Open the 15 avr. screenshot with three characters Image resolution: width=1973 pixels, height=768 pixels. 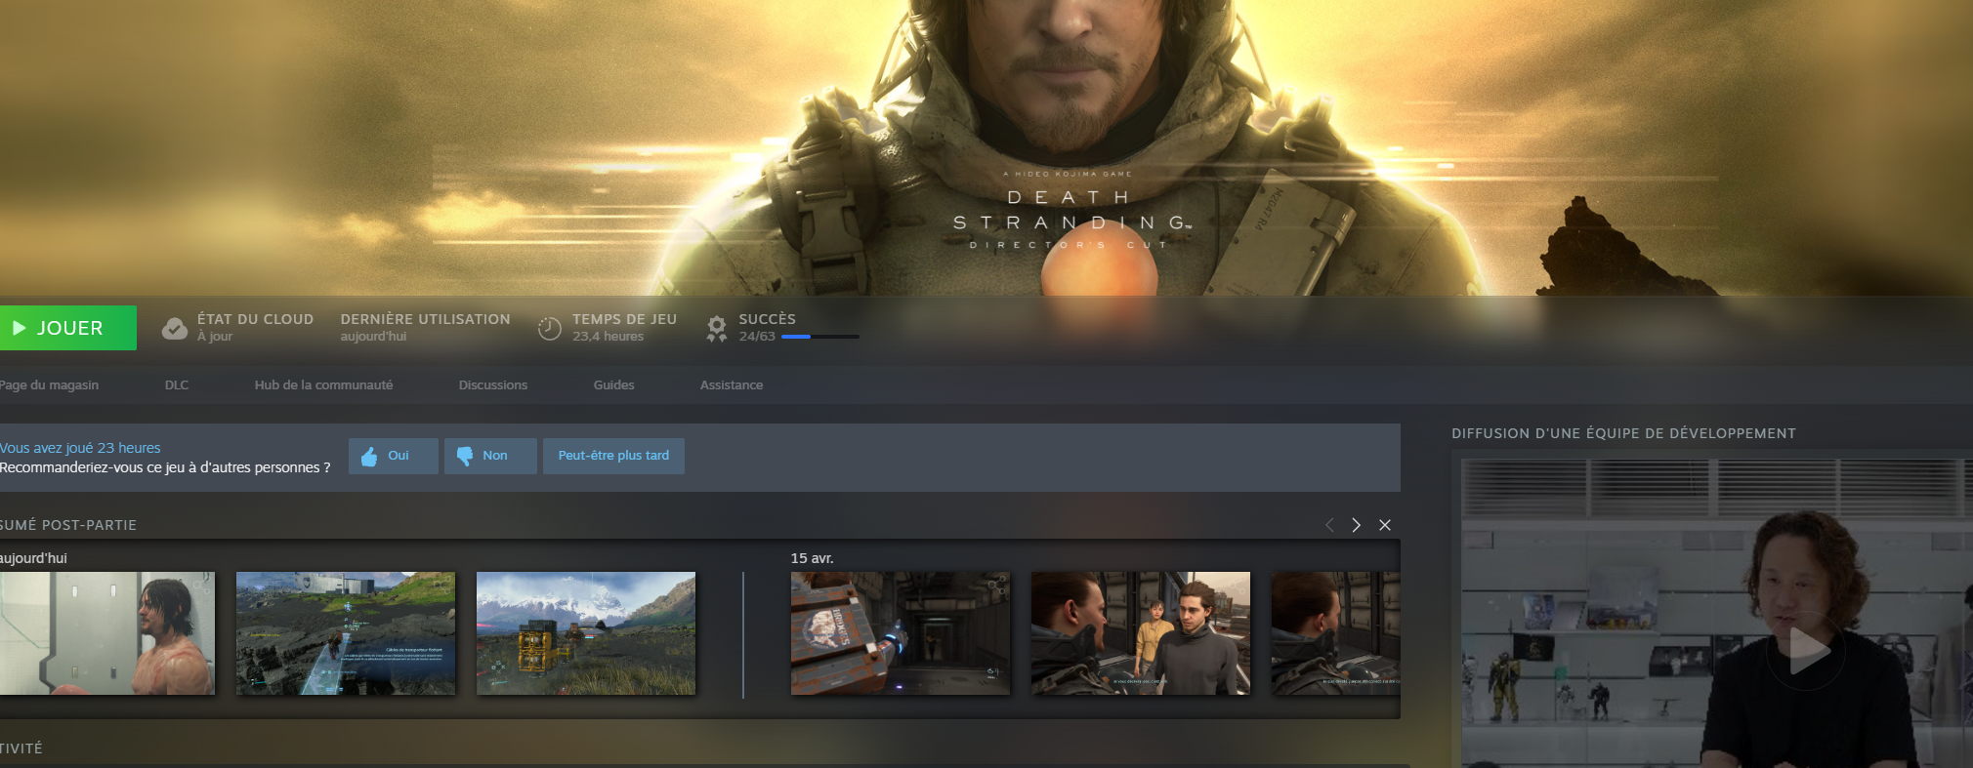(x=1141, y=633)
